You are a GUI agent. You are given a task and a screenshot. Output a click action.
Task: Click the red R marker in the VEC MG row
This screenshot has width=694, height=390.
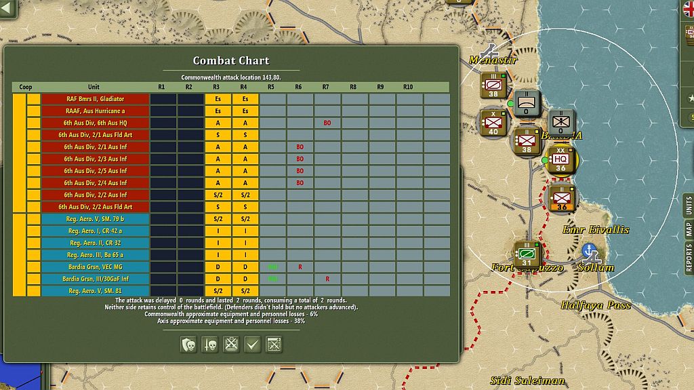300,267
